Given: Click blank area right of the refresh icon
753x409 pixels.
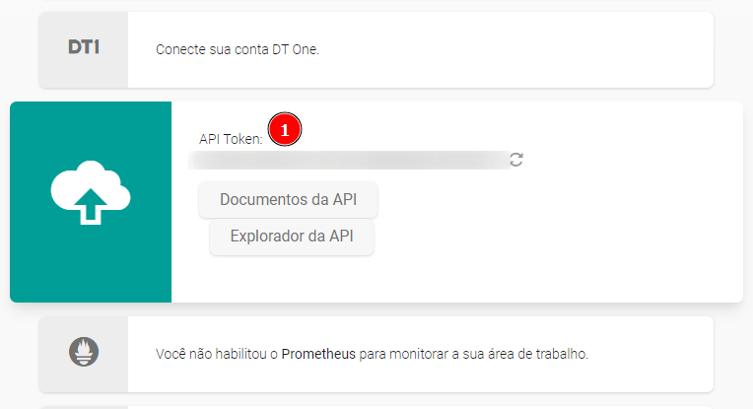Looking at the screenshot, I should (631, 160).
